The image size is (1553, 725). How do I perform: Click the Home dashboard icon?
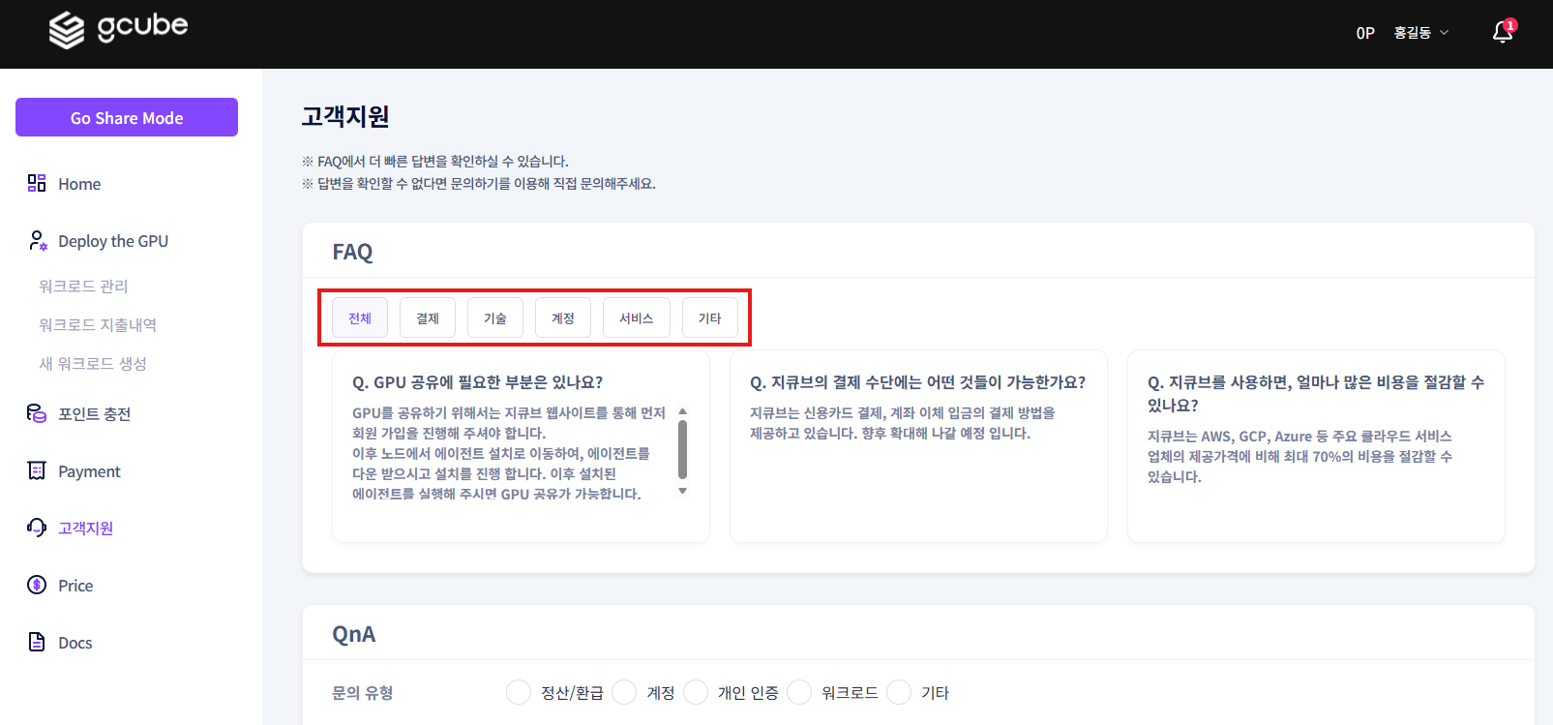37,183
